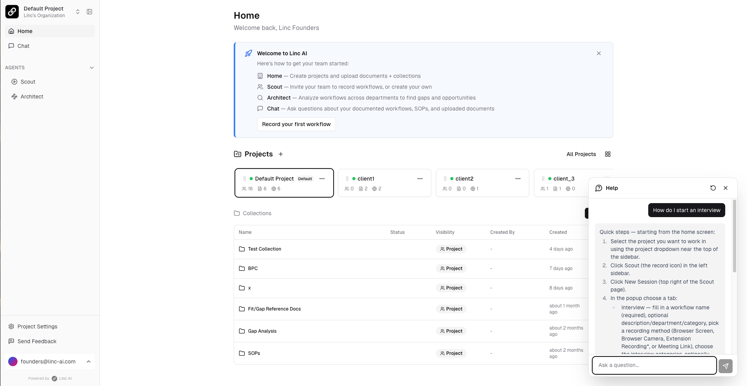Screen dimensions: 747x386
Task: Collapse the AGENTS section
Action: [92, 68]
